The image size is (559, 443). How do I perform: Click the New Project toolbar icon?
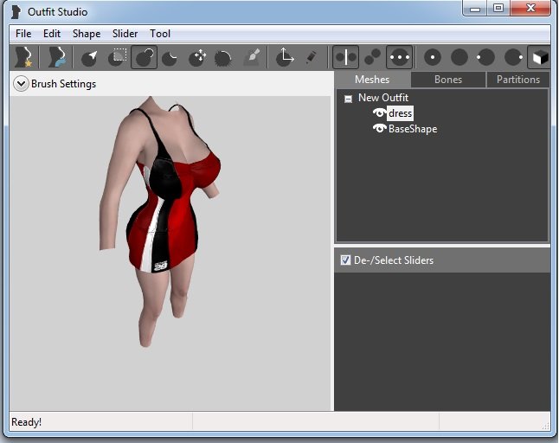click(x=23, y=58)
